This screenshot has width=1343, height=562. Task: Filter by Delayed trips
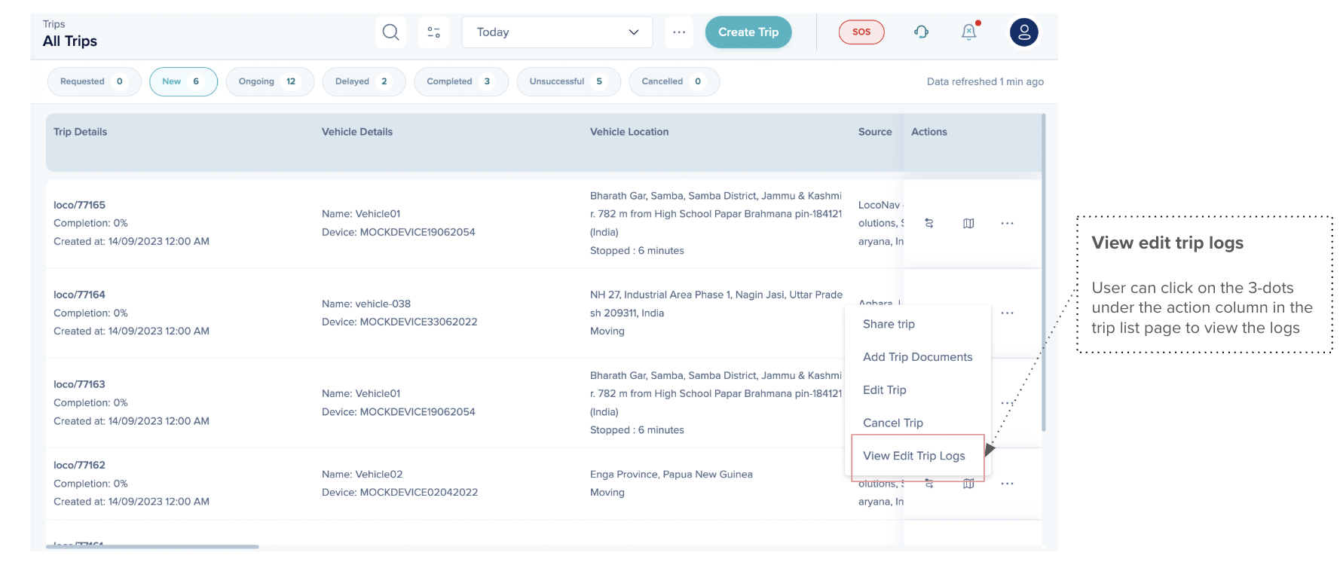(363, 81)
